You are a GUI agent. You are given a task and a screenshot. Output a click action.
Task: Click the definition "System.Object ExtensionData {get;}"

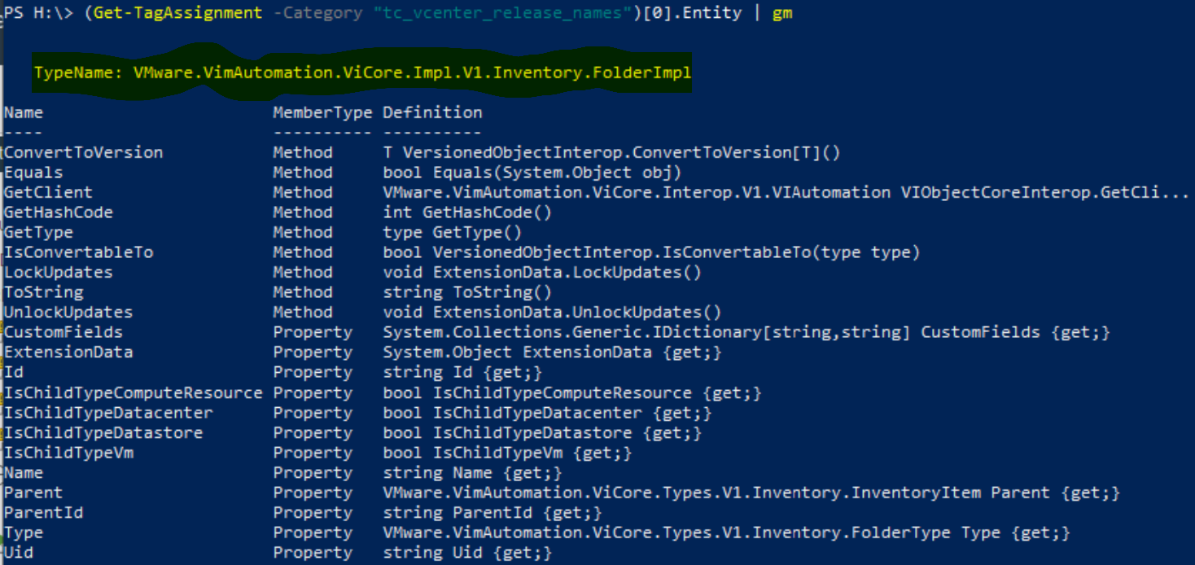click(x=552, y=352)
